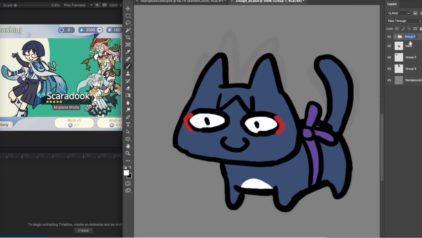
Task: Select the Background layer thumbnail
Action: (x=399, y=80)
